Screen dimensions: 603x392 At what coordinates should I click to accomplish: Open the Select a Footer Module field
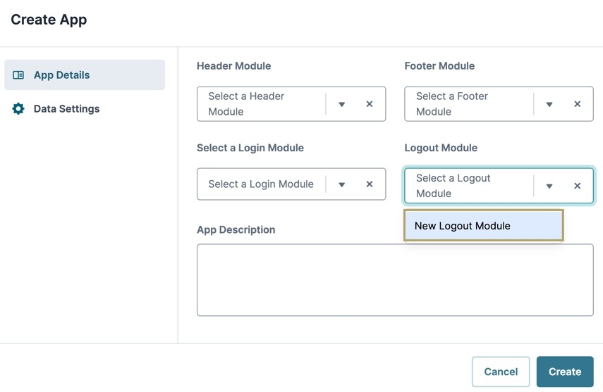pyautogui.click(x=499, y=104)
